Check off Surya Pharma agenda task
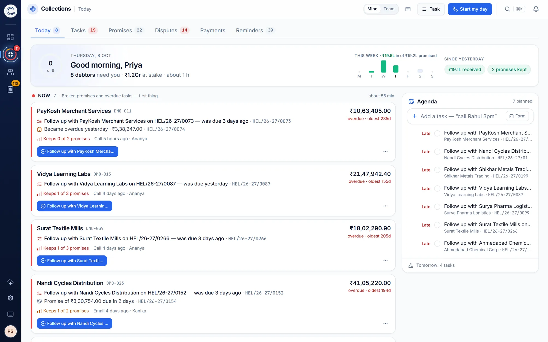The width and height of the screenshot is (548, 342). coord(437,207)
